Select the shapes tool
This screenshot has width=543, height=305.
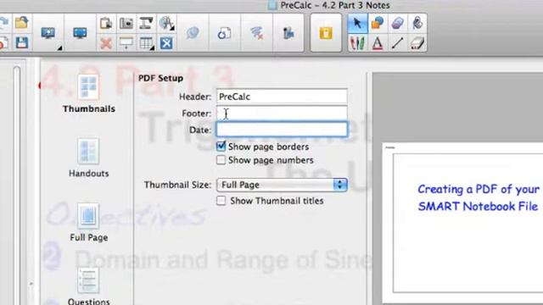(377, 23)
